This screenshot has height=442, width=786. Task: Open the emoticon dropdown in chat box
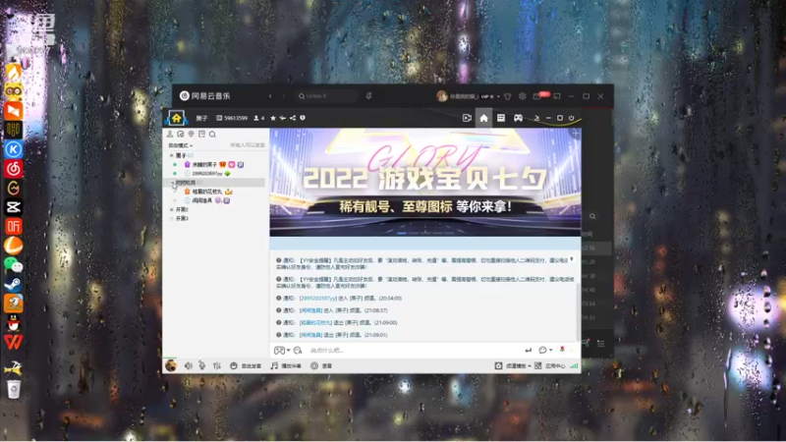[545, 351]
